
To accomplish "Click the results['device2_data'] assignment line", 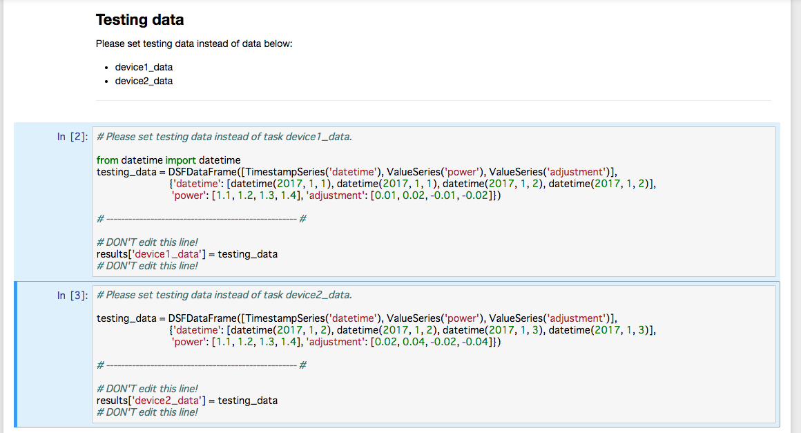I will tap(187, 401).
